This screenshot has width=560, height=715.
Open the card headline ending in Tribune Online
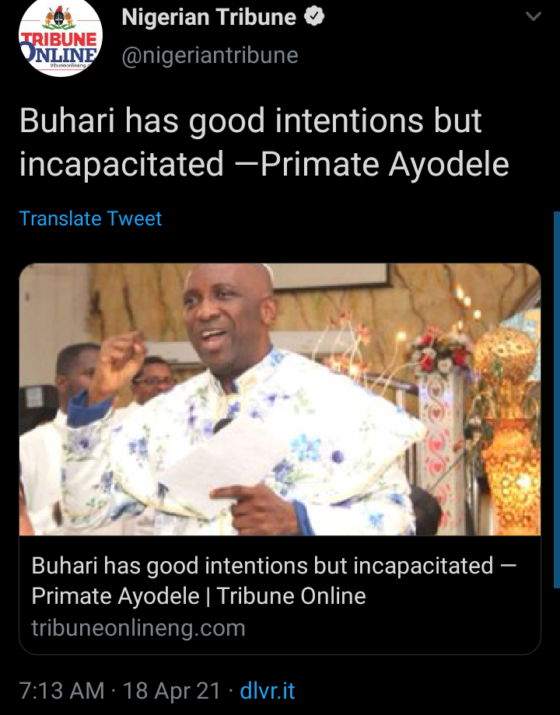[273, 581]
